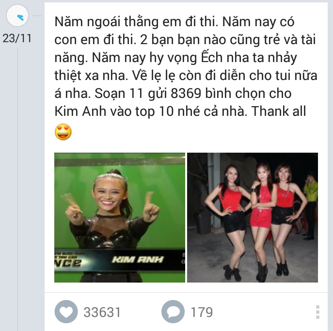Tap the heart icon to like the post

[x=66, y=312]
